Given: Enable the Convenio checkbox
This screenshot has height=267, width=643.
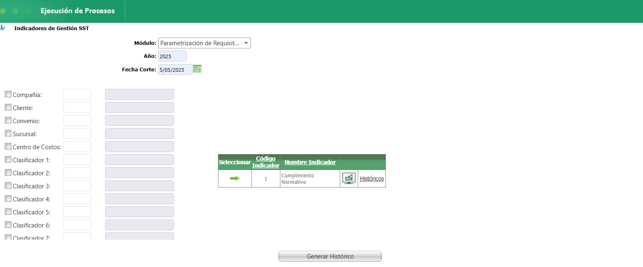Looking at the screenshot, I should point(8,120).
